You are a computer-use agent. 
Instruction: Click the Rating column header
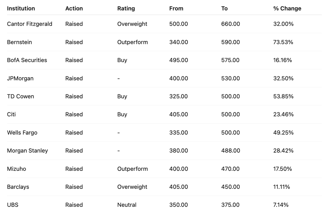[x=126, y=9]
